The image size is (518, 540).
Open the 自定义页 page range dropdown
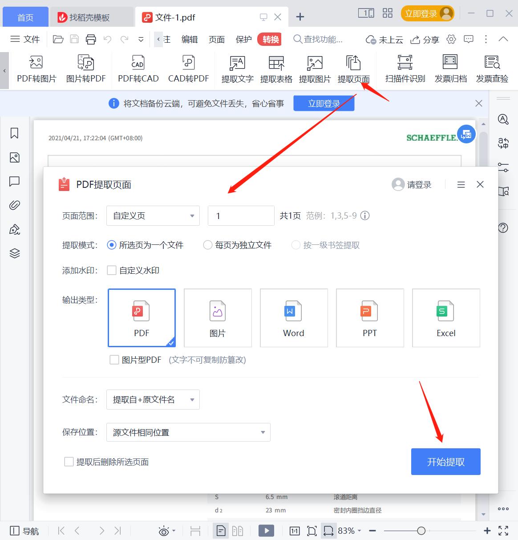pyautogui.click(x=153, y=215)
